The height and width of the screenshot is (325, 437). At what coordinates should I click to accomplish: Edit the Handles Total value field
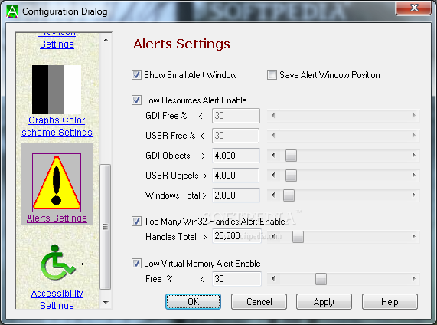(x=236, y=236)
